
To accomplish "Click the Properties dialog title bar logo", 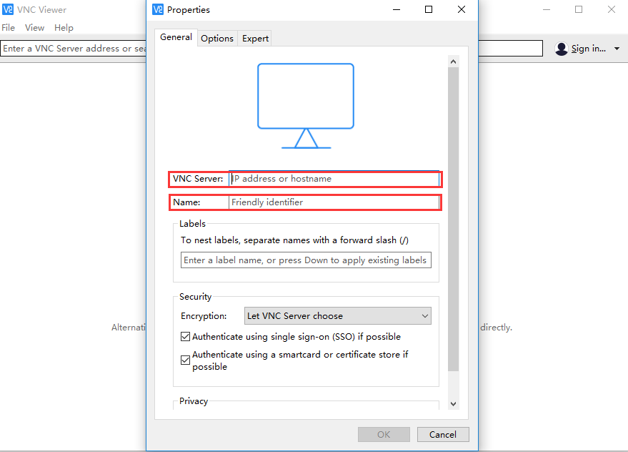I will (x=159, y=9).
